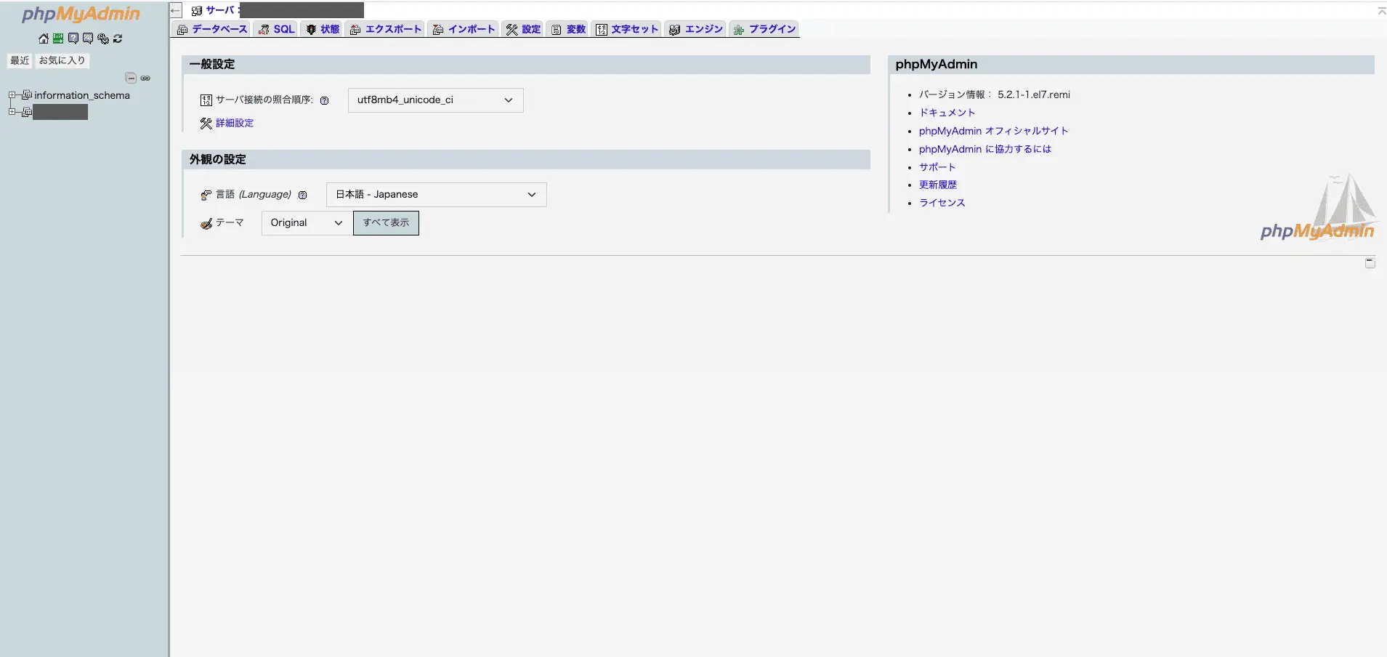Image resolution: width=1387 pixels, height=657 pixels.
Task: Open the Original theme dropdown
Action: coord(307,223)
